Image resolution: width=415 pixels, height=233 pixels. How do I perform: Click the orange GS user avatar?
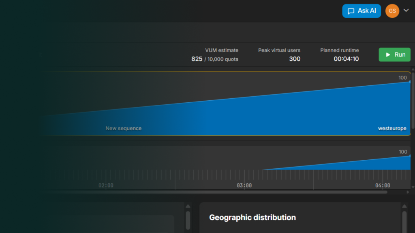click(392, 11)
